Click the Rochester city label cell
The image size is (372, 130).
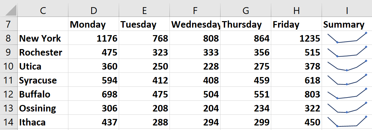click(43, 52)
